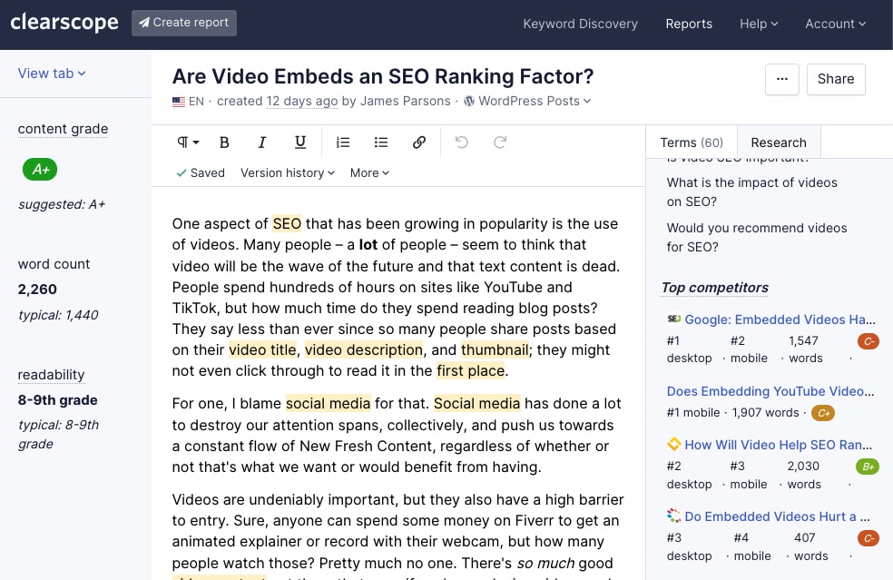Open the Google: Embedded Videos competitor link
The width and height of the screenshot is (893, 580).
(780, 319)
